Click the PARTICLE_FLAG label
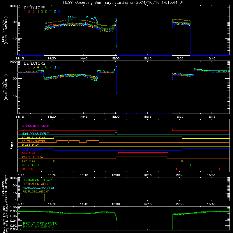233x233 pixels. coord(33,157)
